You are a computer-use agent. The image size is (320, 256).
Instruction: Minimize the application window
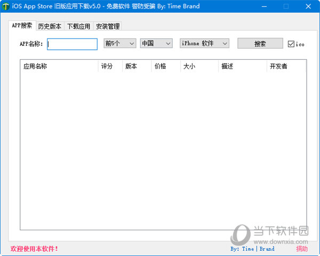point(264,6)
